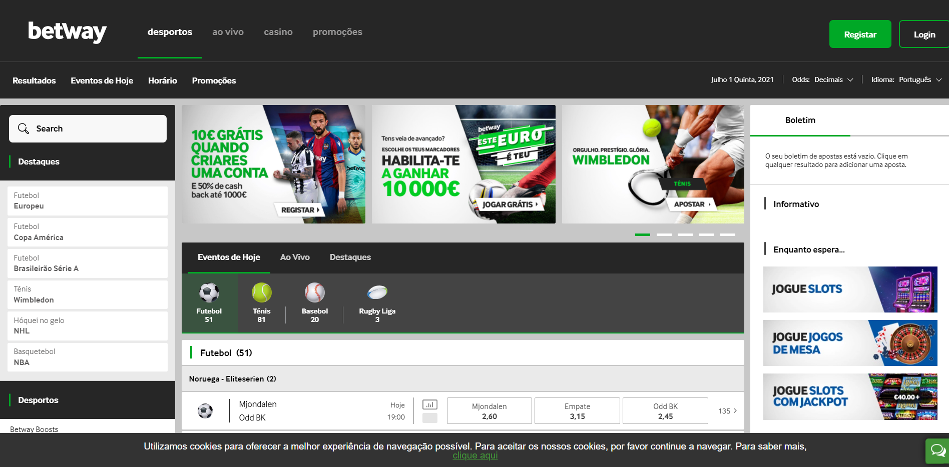The height and width of the screenshot is (467, 949).
Task: Click the search magnifier icon
Action: click(23, 128)
